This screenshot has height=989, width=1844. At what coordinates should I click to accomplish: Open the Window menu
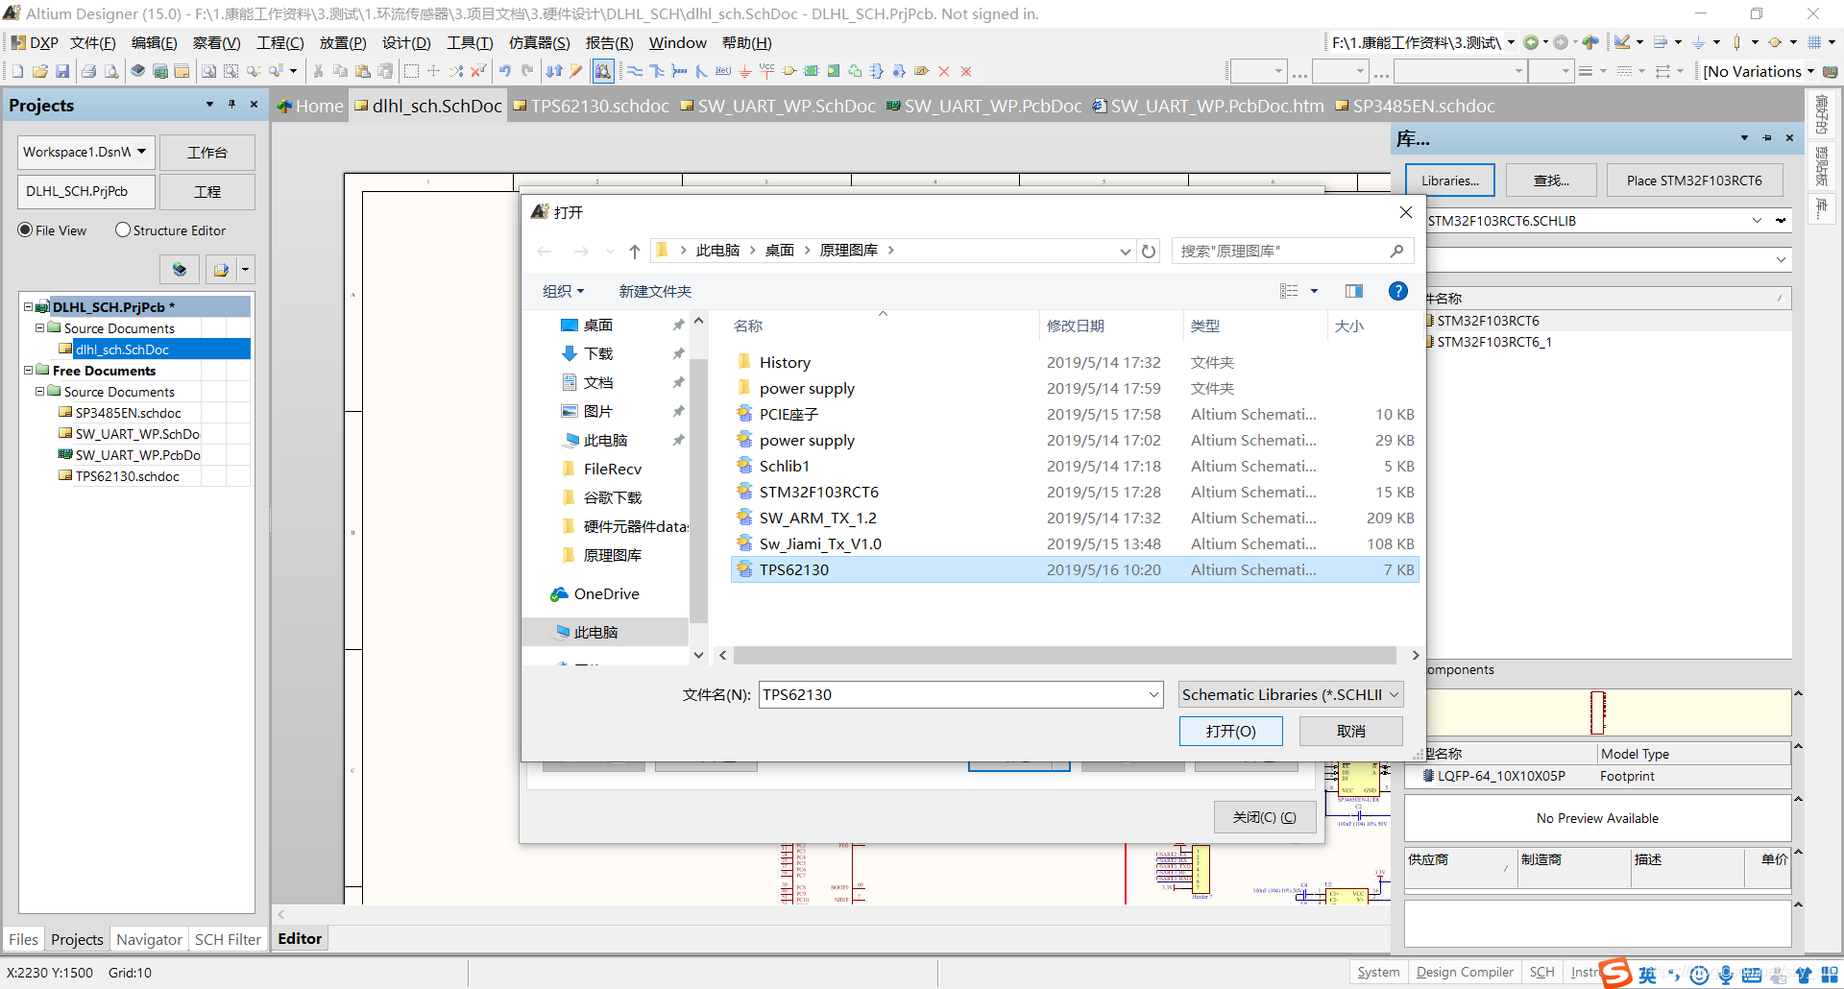coord(677,42)
